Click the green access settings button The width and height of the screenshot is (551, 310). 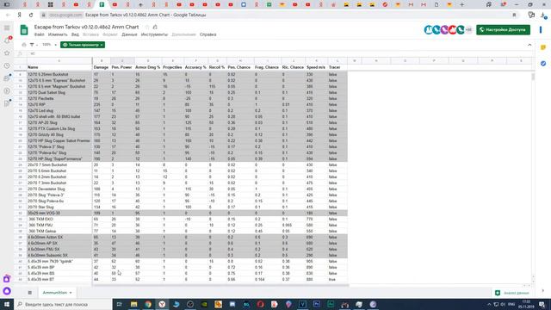tap(503, 30)
